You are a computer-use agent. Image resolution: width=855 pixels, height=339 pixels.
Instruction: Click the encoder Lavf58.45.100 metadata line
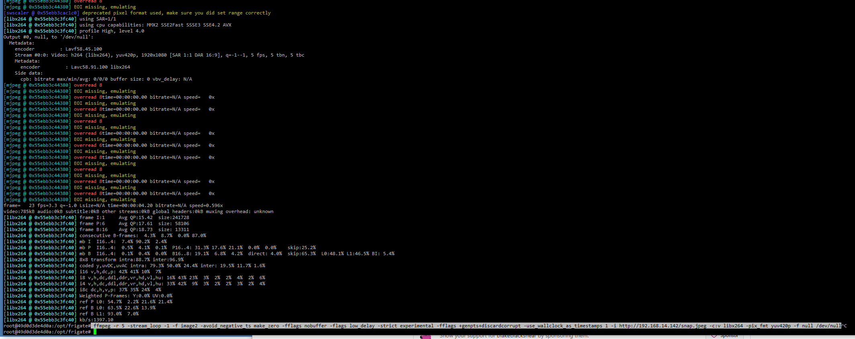tap(58, 49)
